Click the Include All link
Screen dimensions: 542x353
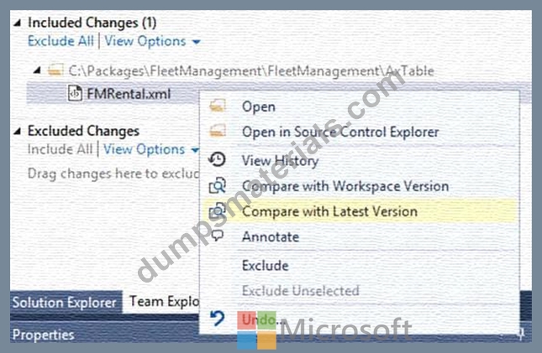coord(61,150)
